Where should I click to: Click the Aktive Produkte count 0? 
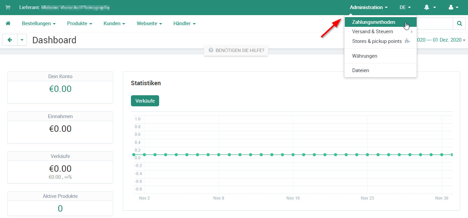(x=60, y=209)
